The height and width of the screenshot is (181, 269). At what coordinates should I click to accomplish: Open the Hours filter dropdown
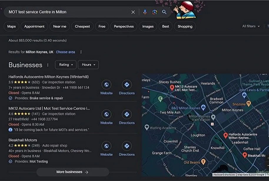[88, 65]
